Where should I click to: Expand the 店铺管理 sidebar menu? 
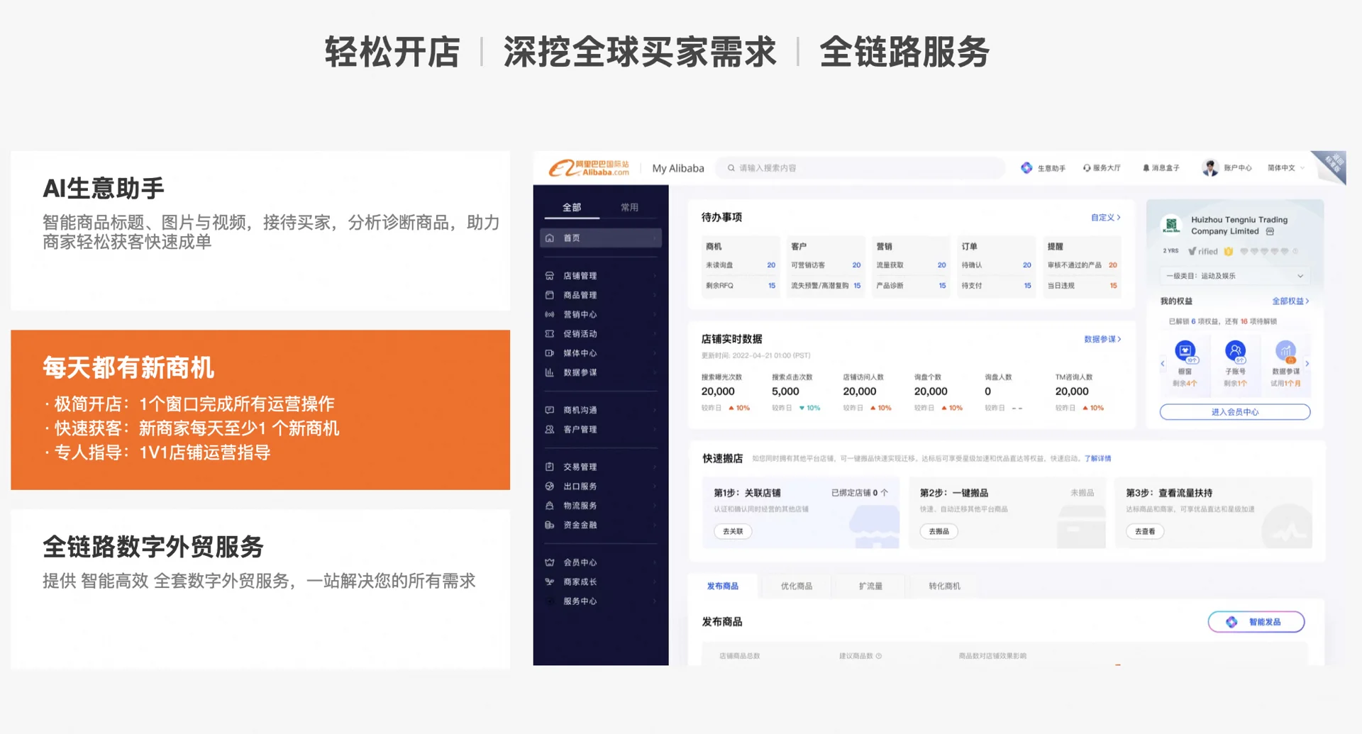click(655, 276)
